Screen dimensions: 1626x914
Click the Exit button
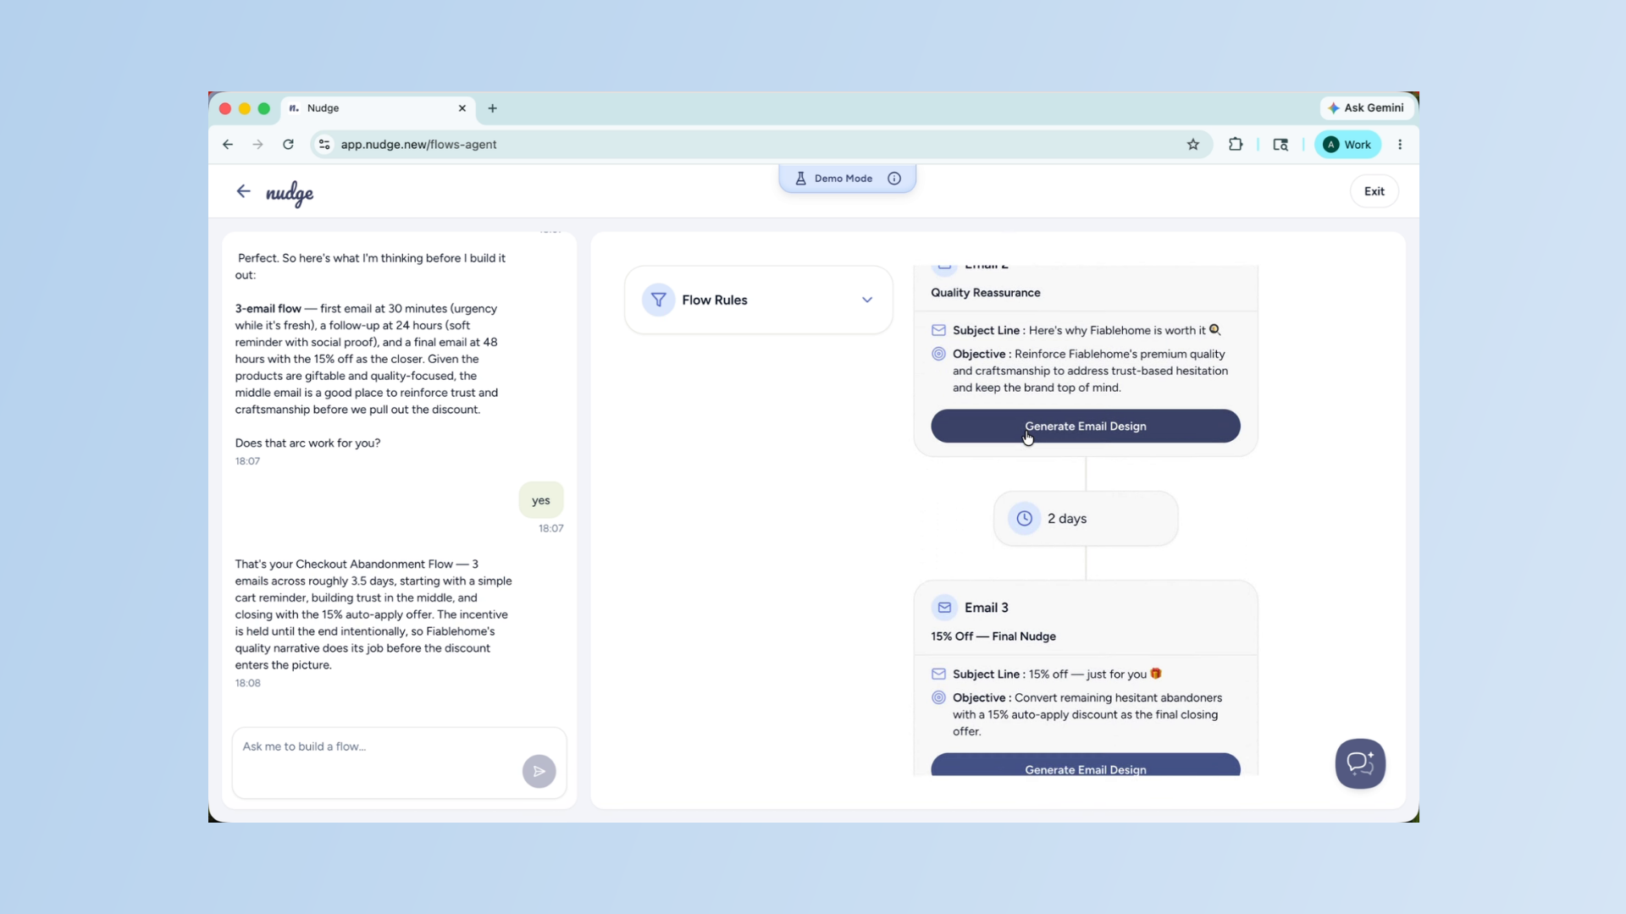[x=1374, y=191]
